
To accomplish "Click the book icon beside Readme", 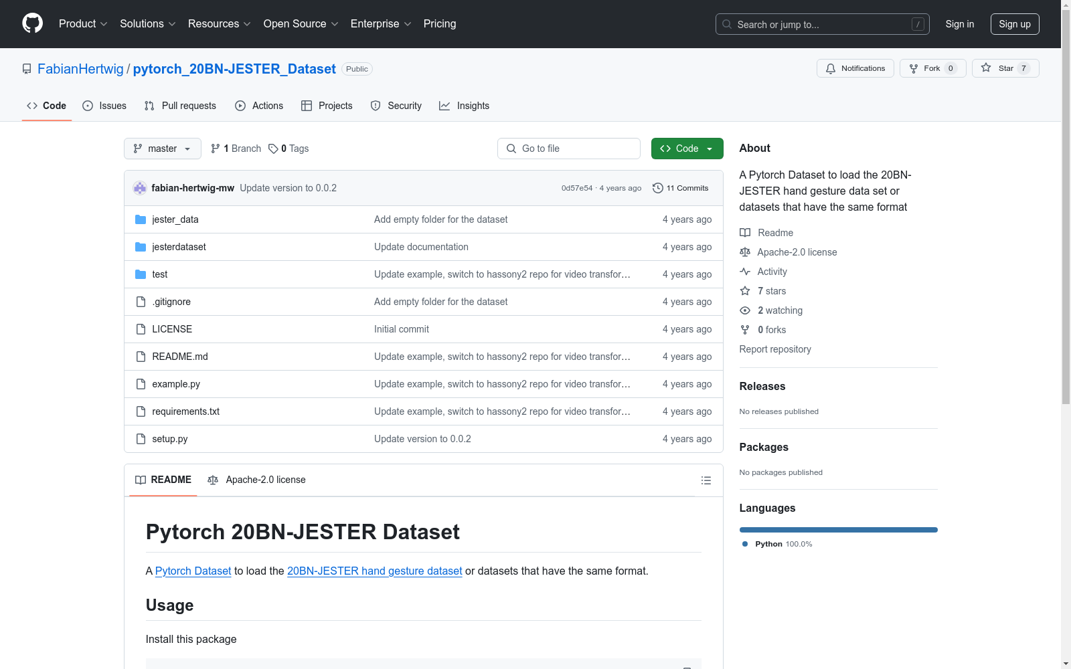I will (745, 233).
